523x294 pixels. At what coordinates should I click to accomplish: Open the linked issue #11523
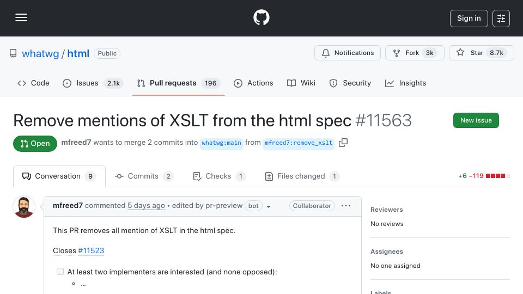(x=91, y=250)
